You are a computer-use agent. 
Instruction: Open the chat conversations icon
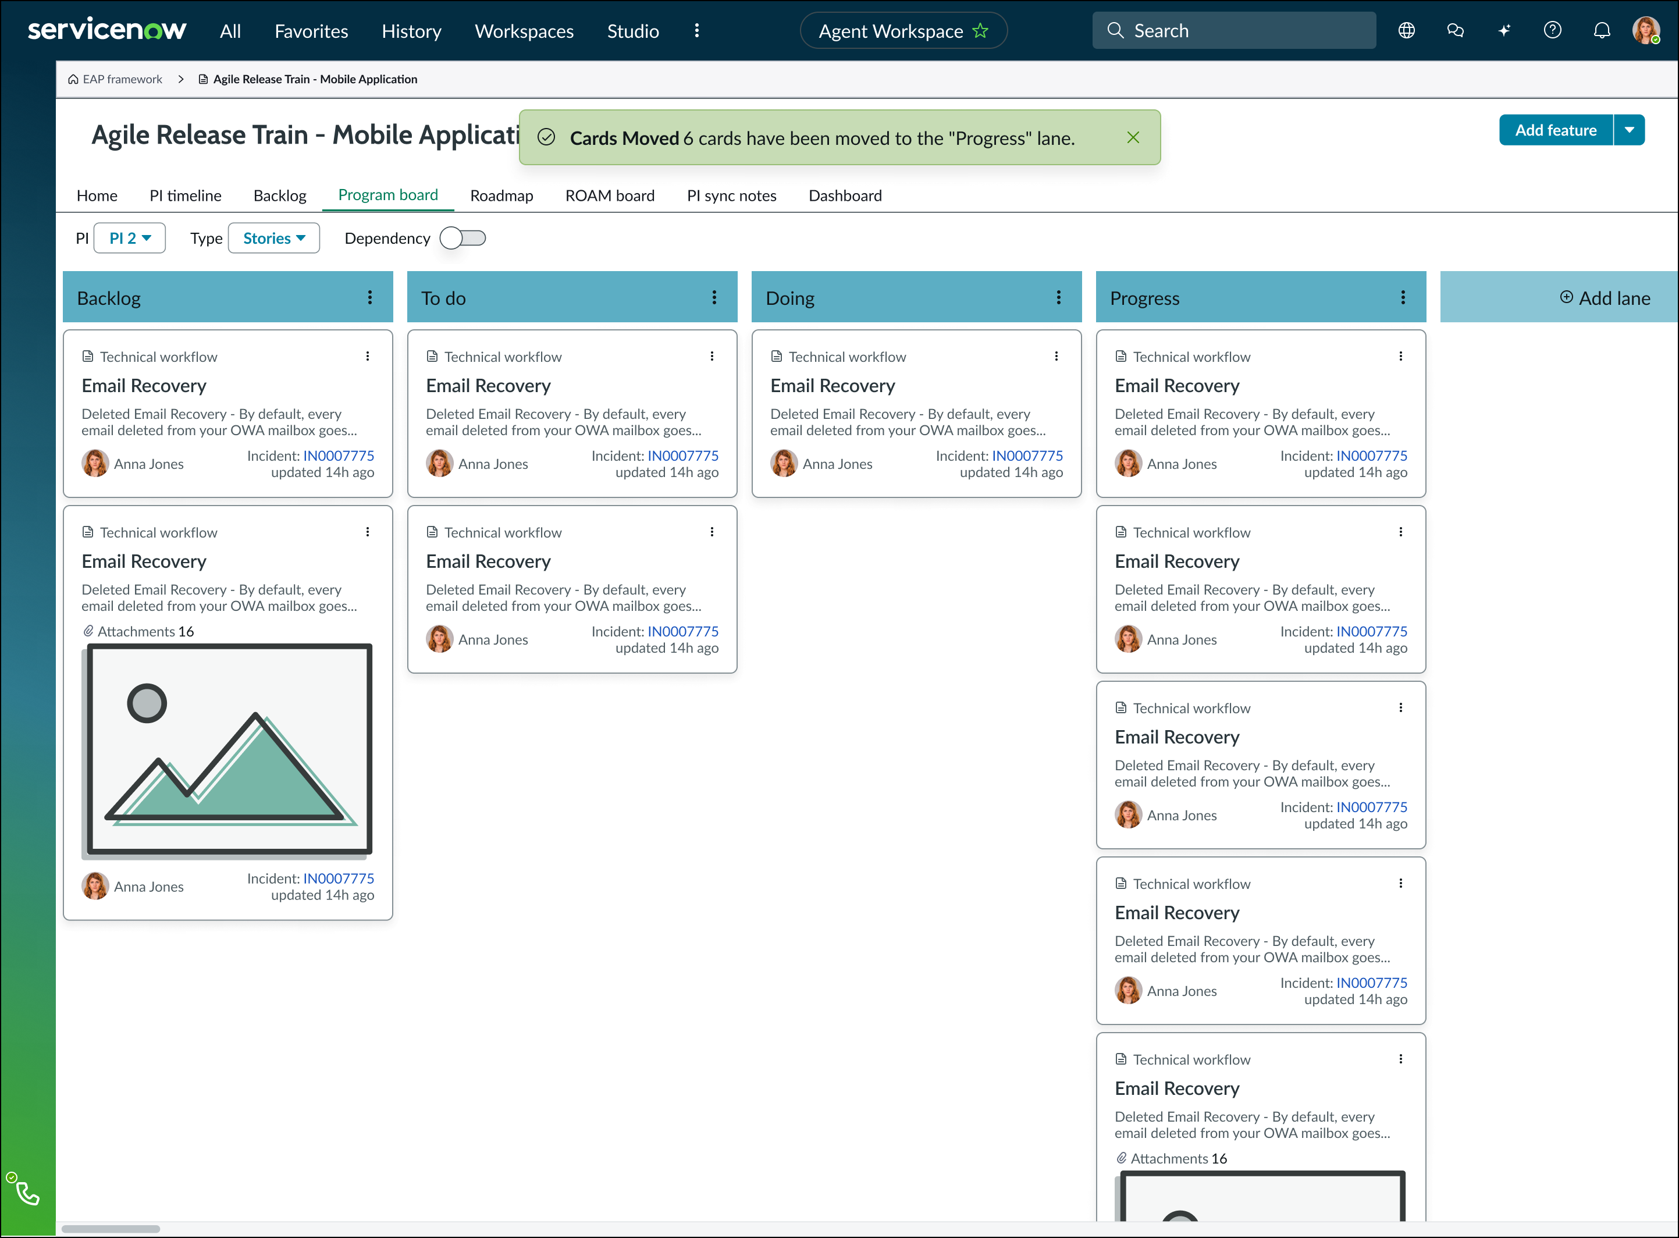pos(1455,31)
